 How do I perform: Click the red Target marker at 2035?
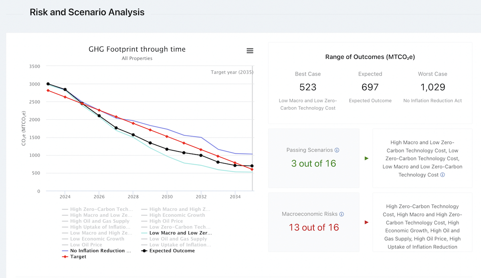252,170
